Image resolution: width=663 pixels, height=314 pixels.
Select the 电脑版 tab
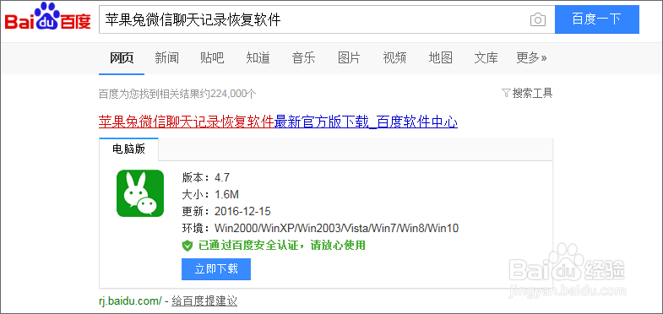click(x=129, y=149)
